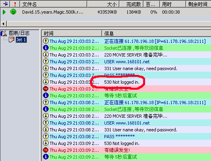
Task: Sort by the 文件名 column header
Action: click(53, 4)
